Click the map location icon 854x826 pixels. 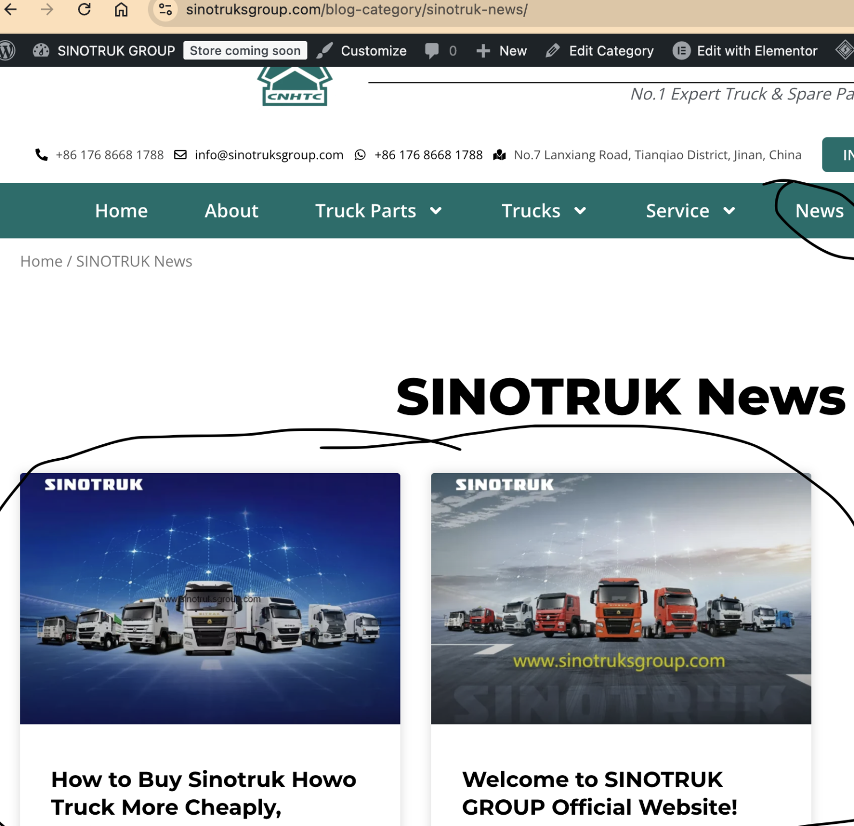[x=499, y=155]
